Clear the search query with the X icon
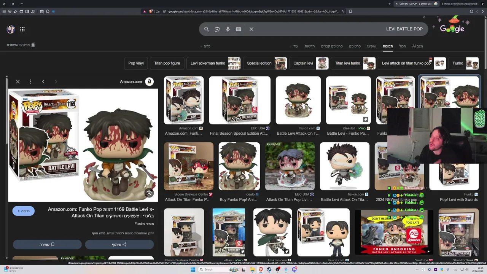The height and width of the screenshot is (274, 487). click(251, 29)
